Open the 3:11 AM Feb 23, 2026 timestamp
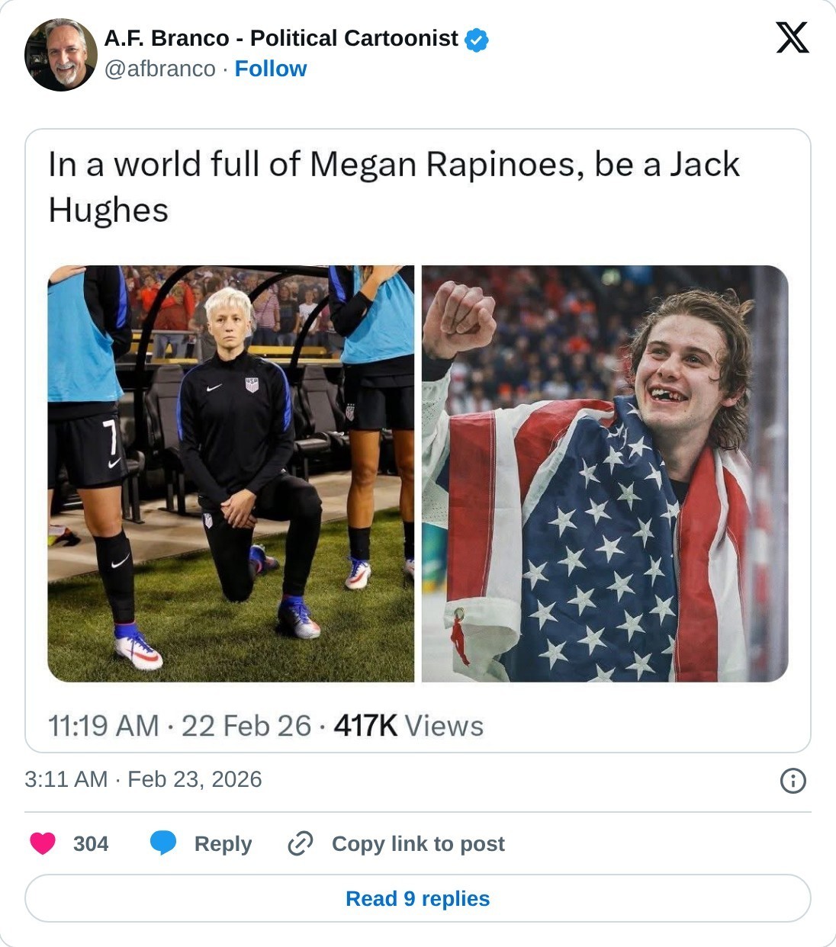Image resolution: width=836 pixels, height=947 pixels. 143,779
